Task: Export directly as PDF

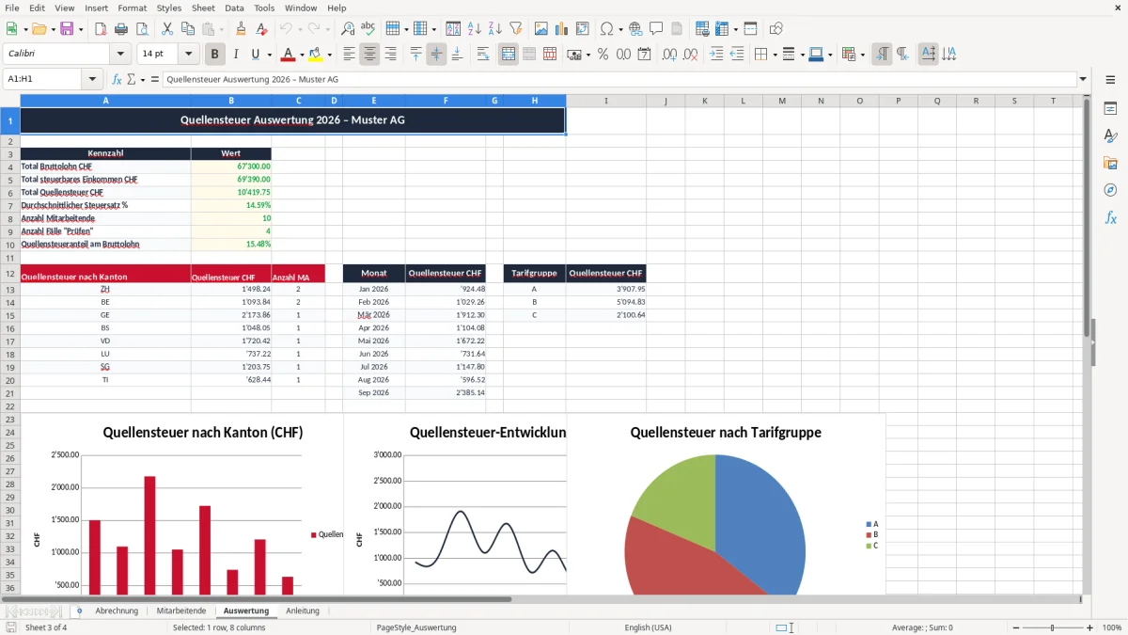Action: [x=101, y=29]
